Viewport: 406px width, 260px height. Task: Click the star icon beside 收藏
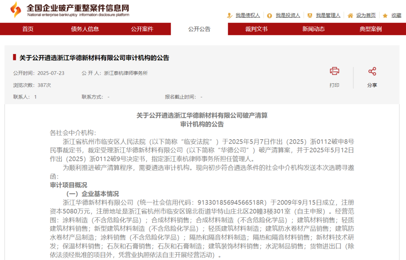(x=385, y=16)
